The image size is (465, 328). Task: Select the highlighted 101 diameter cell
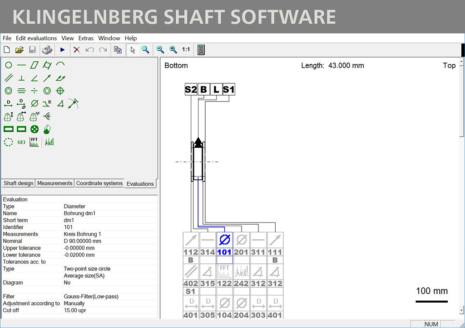point(224,248)
